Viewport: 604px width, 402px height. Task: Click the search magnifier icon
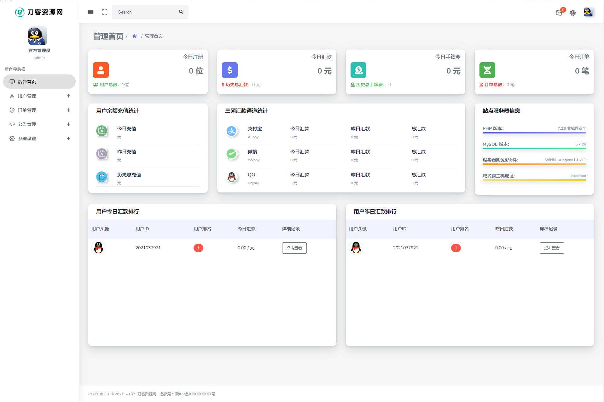click(181, 12)
